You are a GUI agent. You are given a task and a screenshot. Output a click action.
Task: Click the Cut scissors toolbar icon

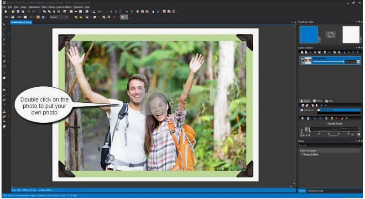pyautogui.click(x=40, y=11)
